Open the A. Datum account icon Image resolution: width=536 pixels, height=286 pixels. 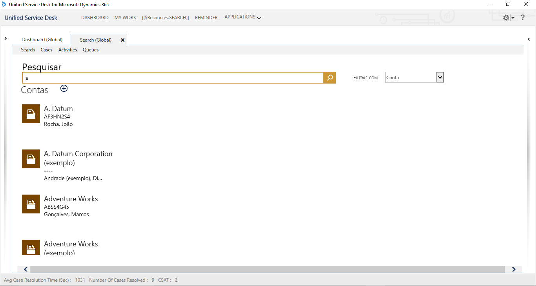point(31,114)
